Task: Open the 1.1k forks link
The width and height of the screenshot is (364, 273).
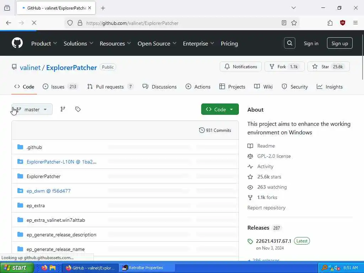Action: pos(262,197)
